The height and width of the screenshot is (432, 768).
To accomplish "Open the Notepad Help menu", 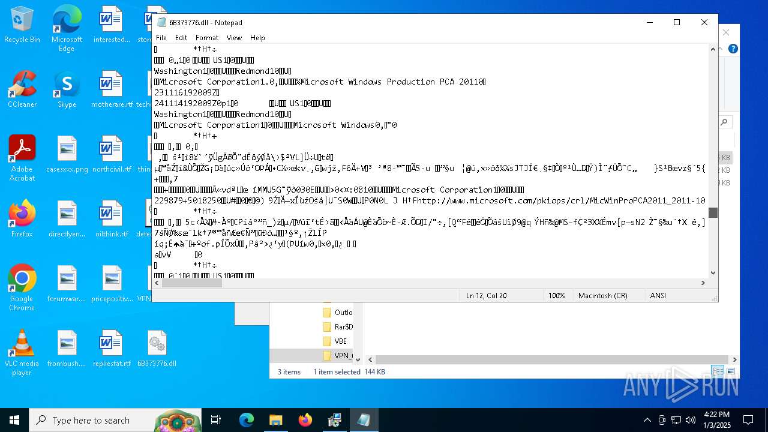I will 257,38.
